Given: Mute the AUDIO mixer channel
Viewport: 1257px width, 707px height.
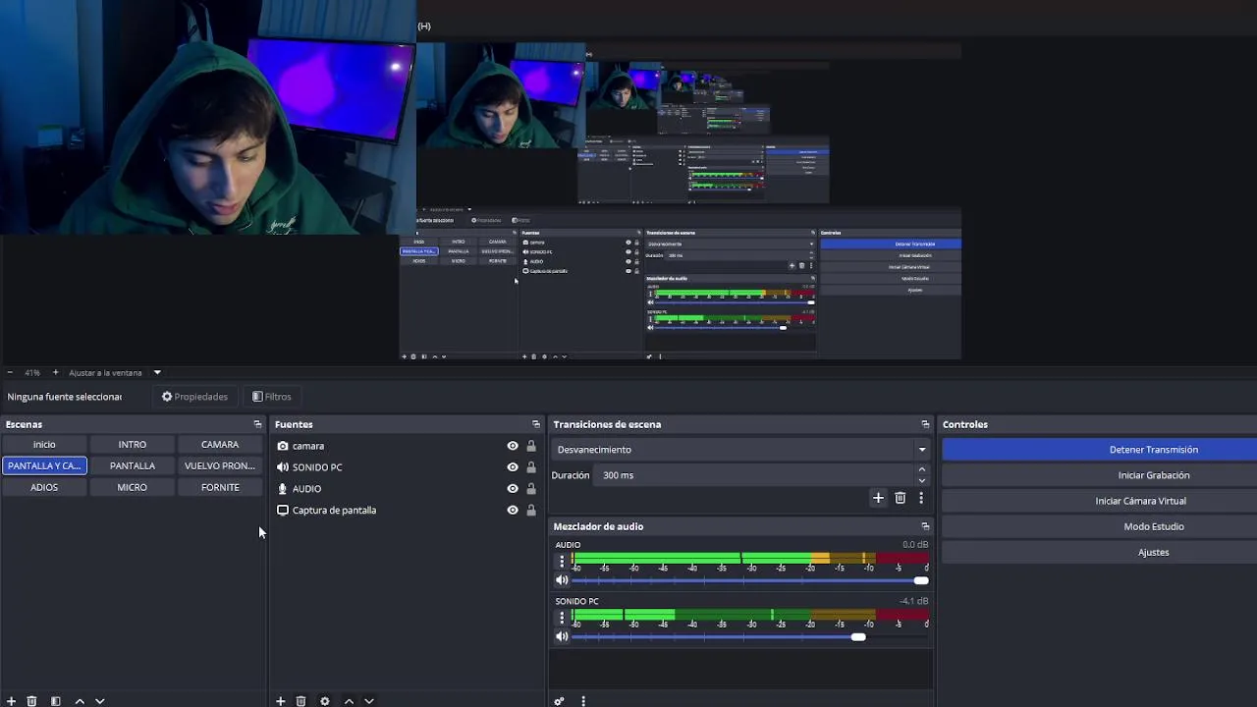Looking at the screenshot, I should (x=562, y=580).
